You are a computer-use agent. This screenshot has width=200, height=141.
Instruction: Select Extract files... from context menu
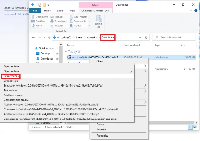(11, 76)
